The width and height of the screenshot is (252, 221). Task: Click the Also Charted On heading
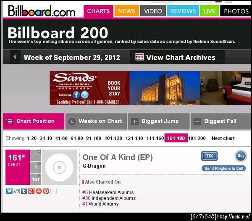[103, 182]
